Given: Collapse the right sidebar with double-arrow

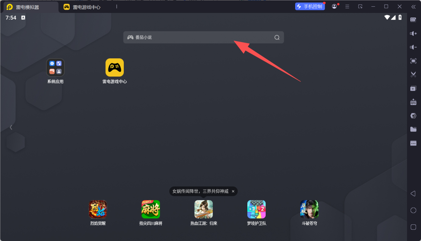Looking at the screenshot, I should click(x=413, y=6).
